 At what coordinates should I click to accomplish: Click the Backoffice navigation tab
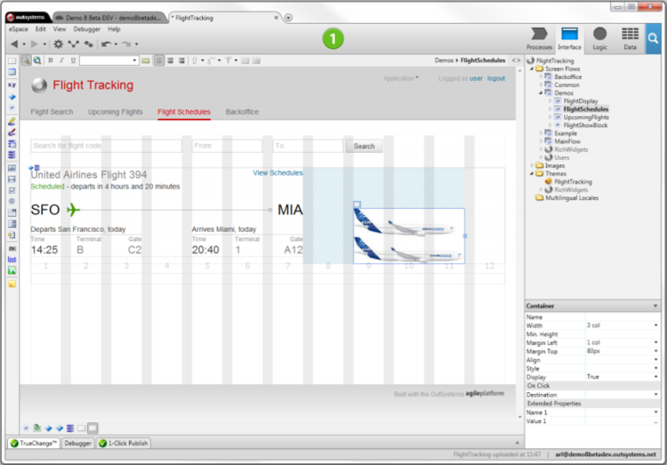(x=242, y=112)
